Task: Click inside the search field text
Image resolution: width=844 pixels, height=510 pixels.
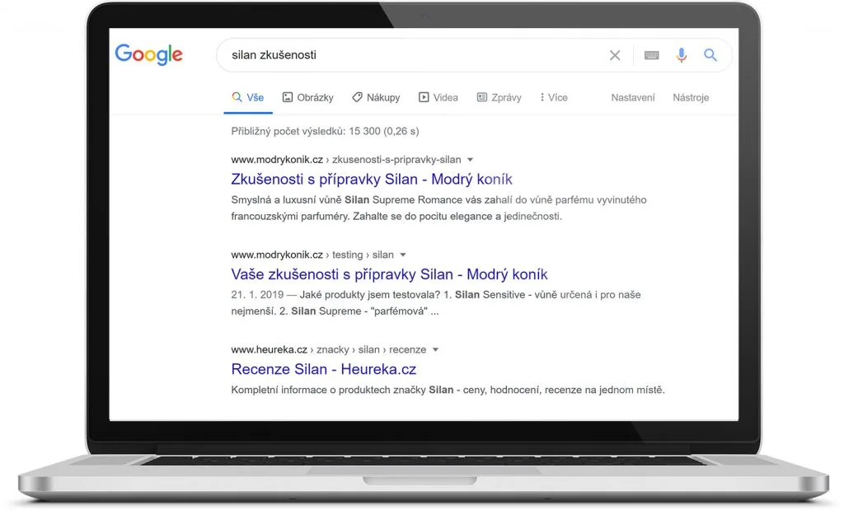Action: (412, 55)
